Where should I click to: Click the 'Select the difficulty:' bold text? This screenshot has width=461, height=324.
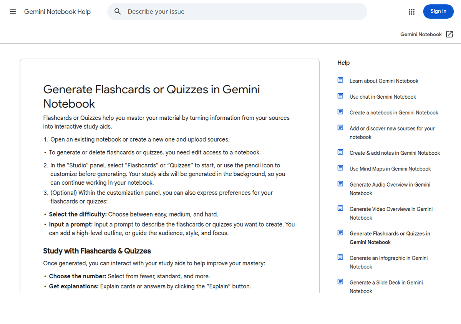click(78, 214)
